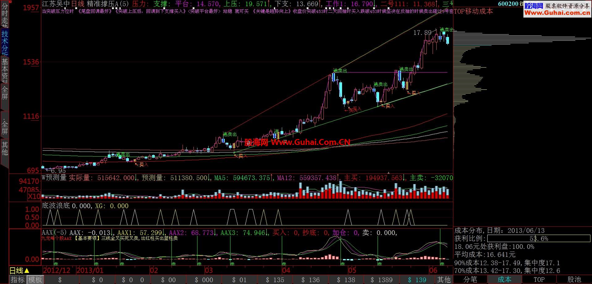Click the W预测量 volume indicator label
592x284 pixels.
pos(54,178)
